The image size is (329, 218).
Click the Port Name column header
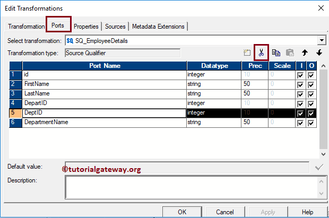tap(105, 66)
